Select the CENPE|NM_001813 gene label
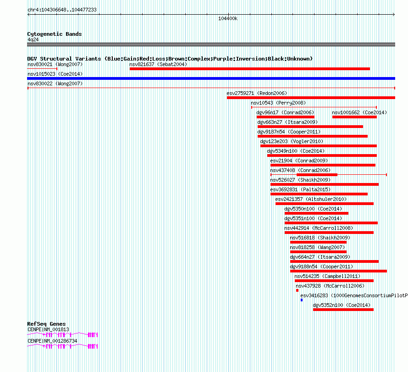This screenshot has height=372, width=408. pos(49,329)
